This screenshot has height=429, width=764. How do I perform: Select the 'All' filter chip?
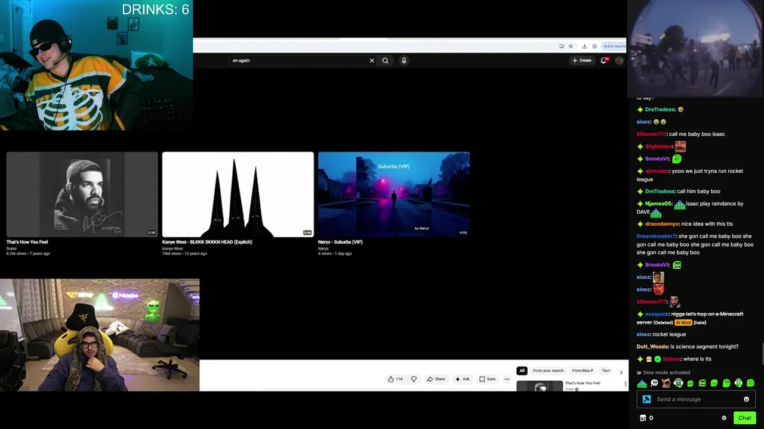522,371
